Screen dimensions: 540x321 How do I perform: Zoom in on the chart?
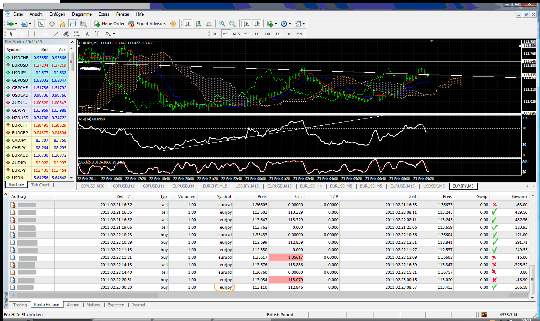pyautogui.click(x=221, y=23)
